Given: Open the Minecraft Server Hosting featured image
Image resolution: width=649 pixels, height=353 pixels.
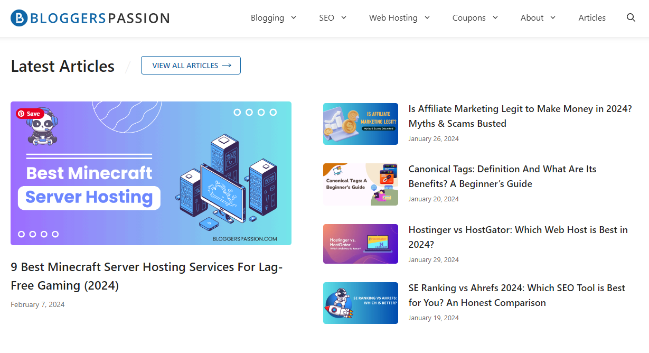Looking at the screenshot, I should pos(151,173).
